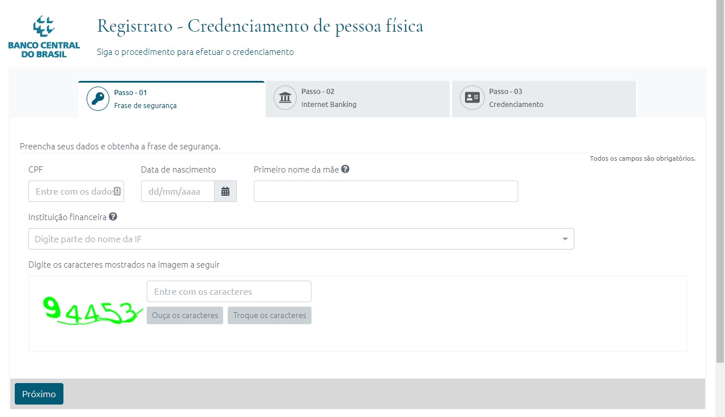Focus the Data de nascimento field
725x417 pixels.
(x=178, y=191)
